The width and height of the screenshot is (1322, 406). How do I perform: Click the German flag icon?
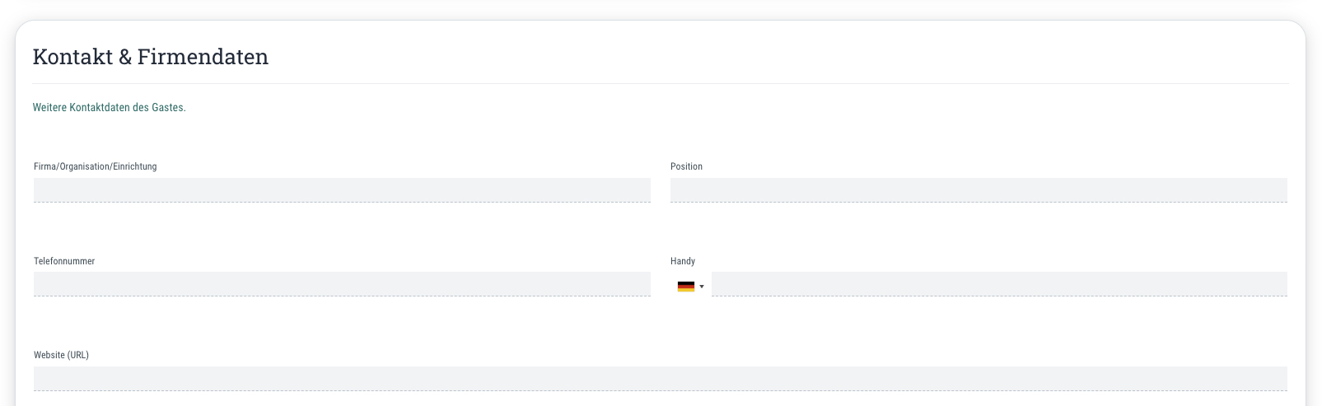coord(686,287)
